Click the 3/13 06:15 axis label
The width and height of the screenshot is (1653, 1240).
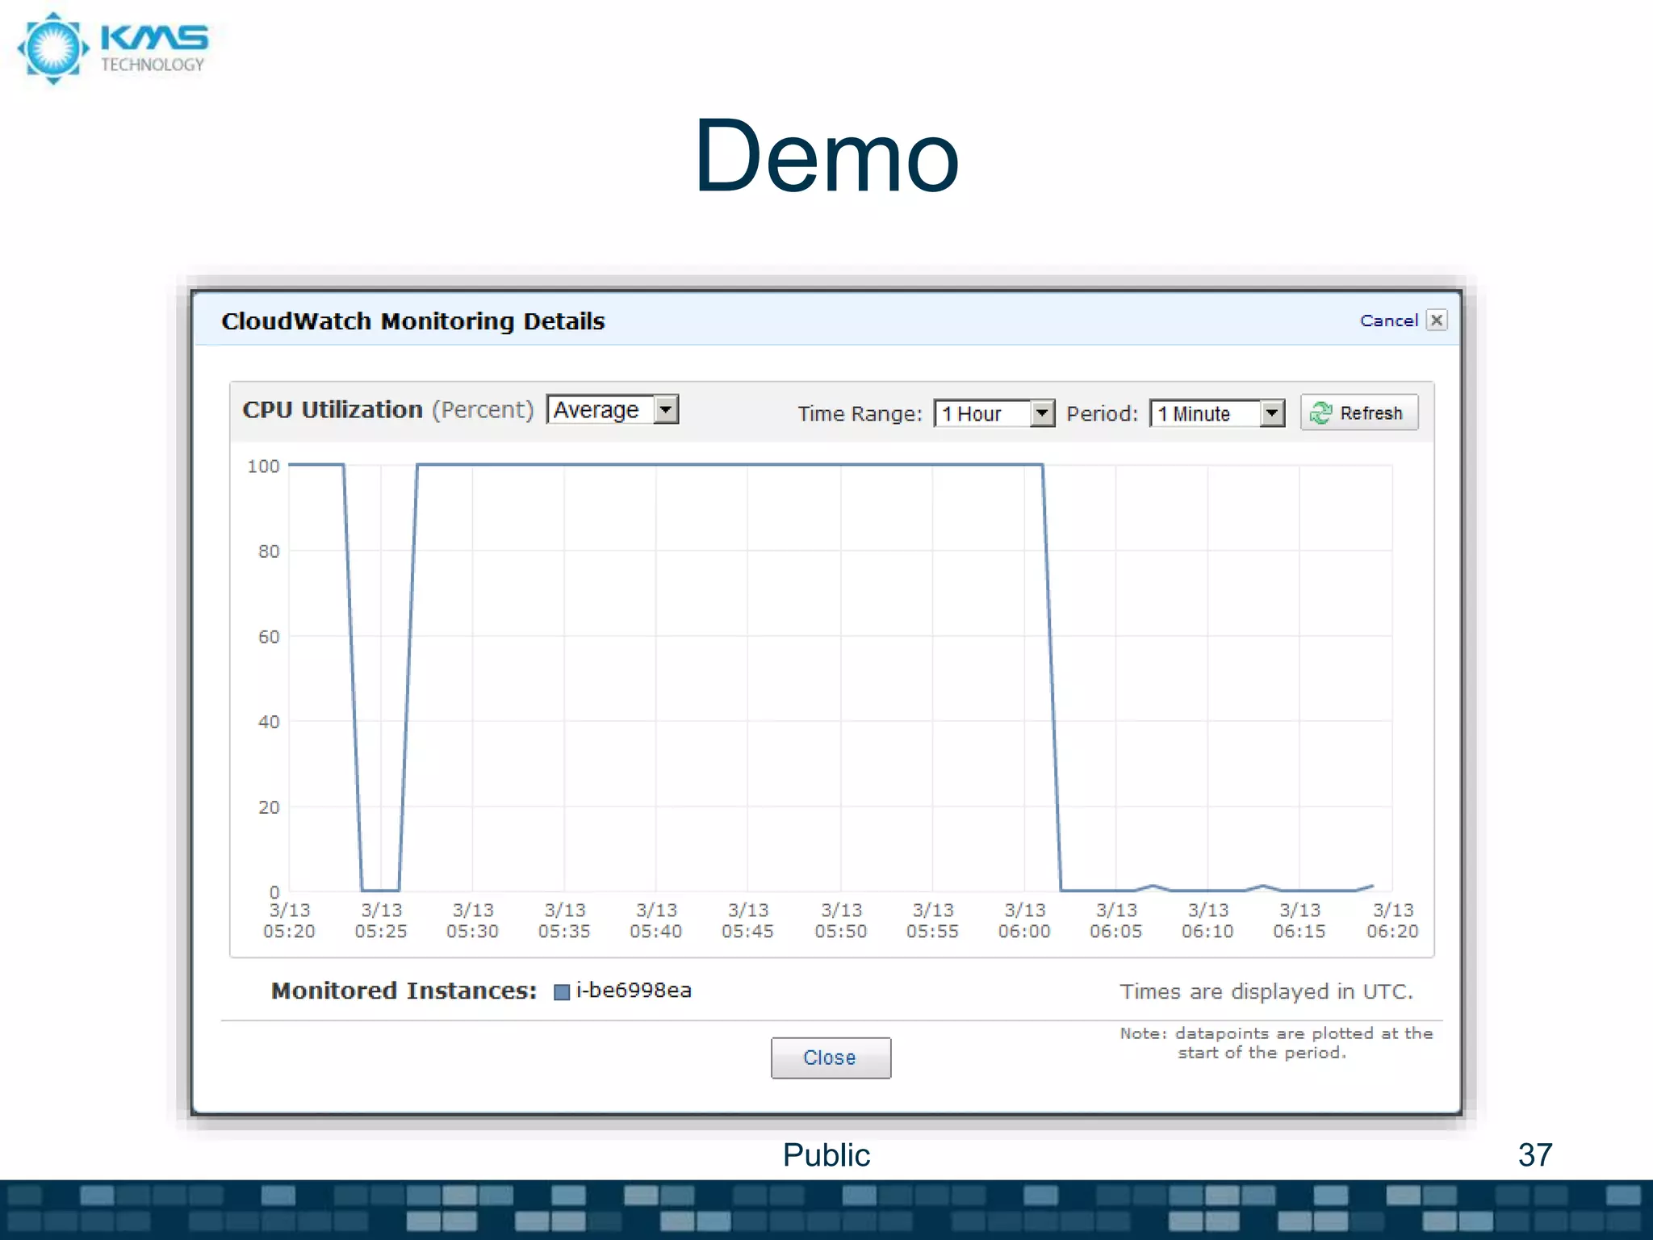[x=1299, y=920]
